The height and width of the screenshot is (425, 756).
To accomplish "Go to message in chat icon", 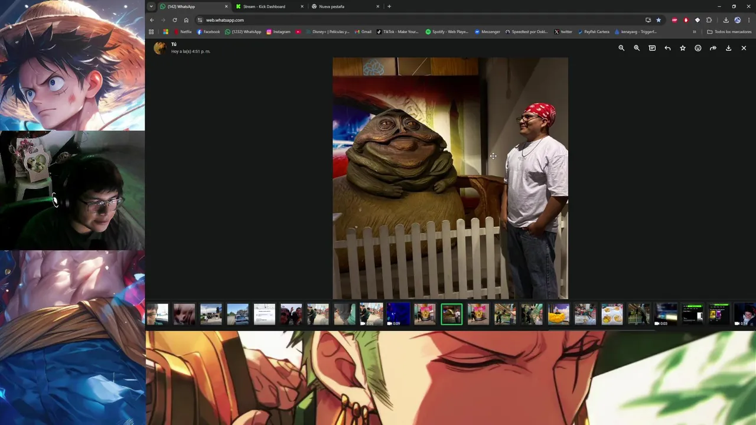I will pyautogui.click(x=652, y=48).
